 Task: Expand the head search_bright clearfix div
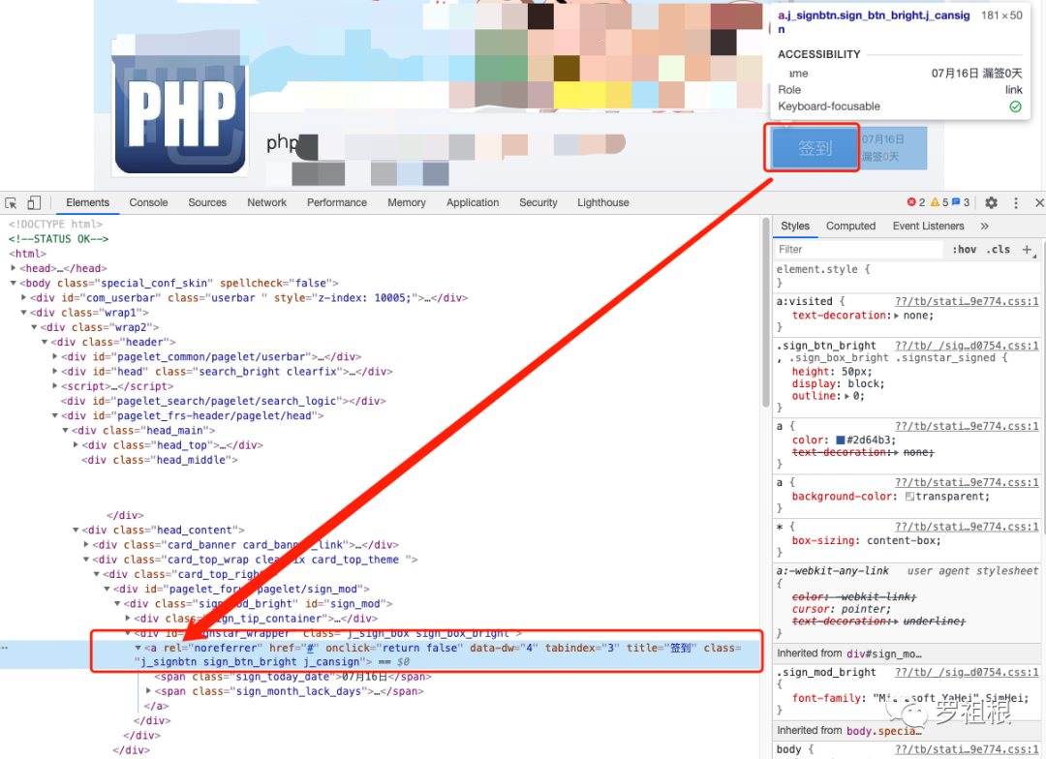click(55, 372)
